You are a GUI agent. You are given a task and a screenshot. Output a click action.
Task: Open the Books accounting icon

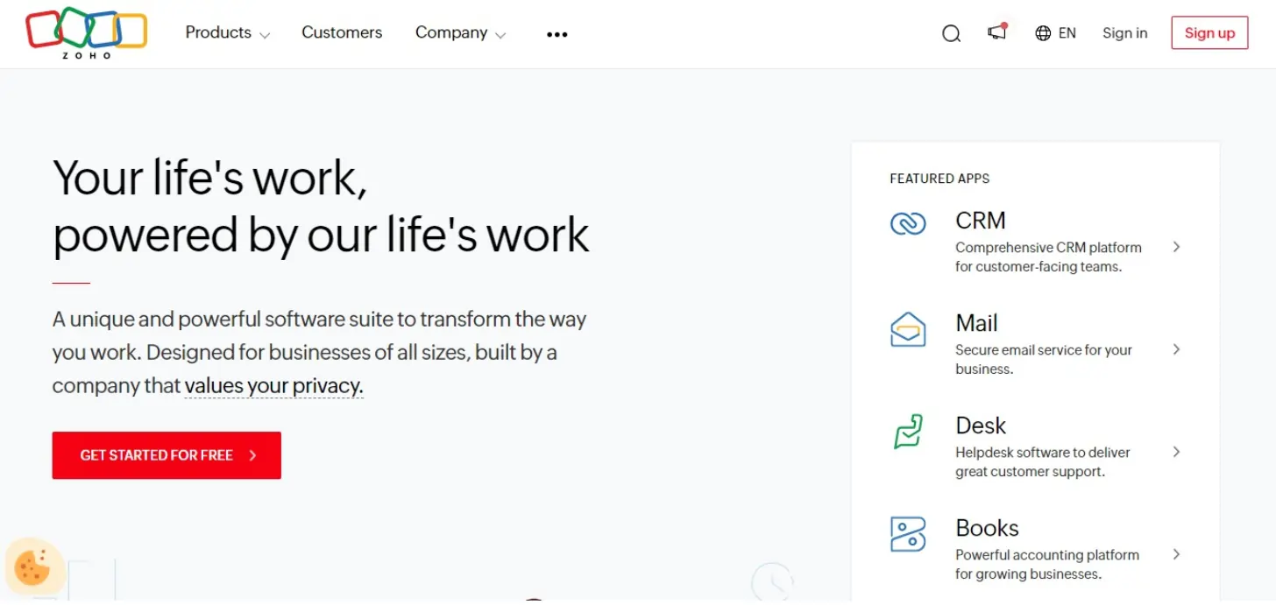909,535
